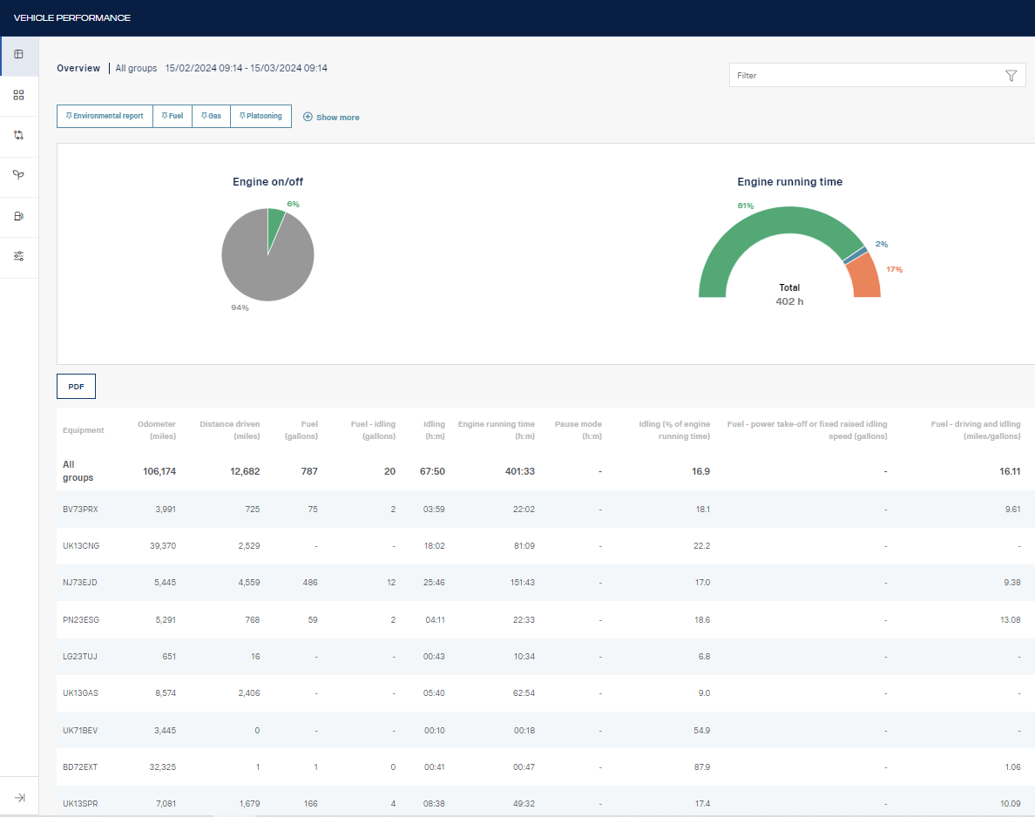The height and width of the screenshot is (817, 1035).
Task: Open the vehicle comparison sidebar icon
Action: [x=18, y=135]
